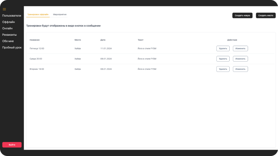Open the Пользователи sidebar section

click(11, 15)
